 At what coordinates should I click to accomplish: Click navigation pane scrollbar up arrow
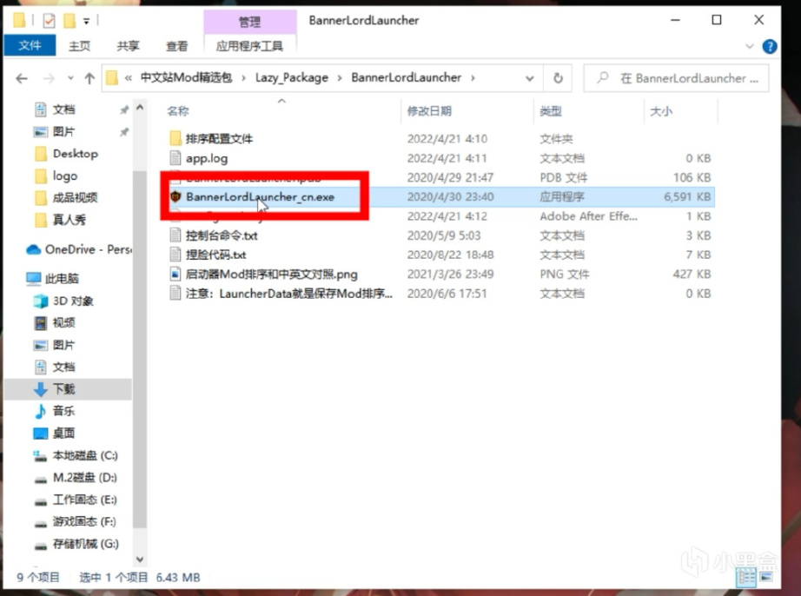pyautogui.click(x=140, y=108)
